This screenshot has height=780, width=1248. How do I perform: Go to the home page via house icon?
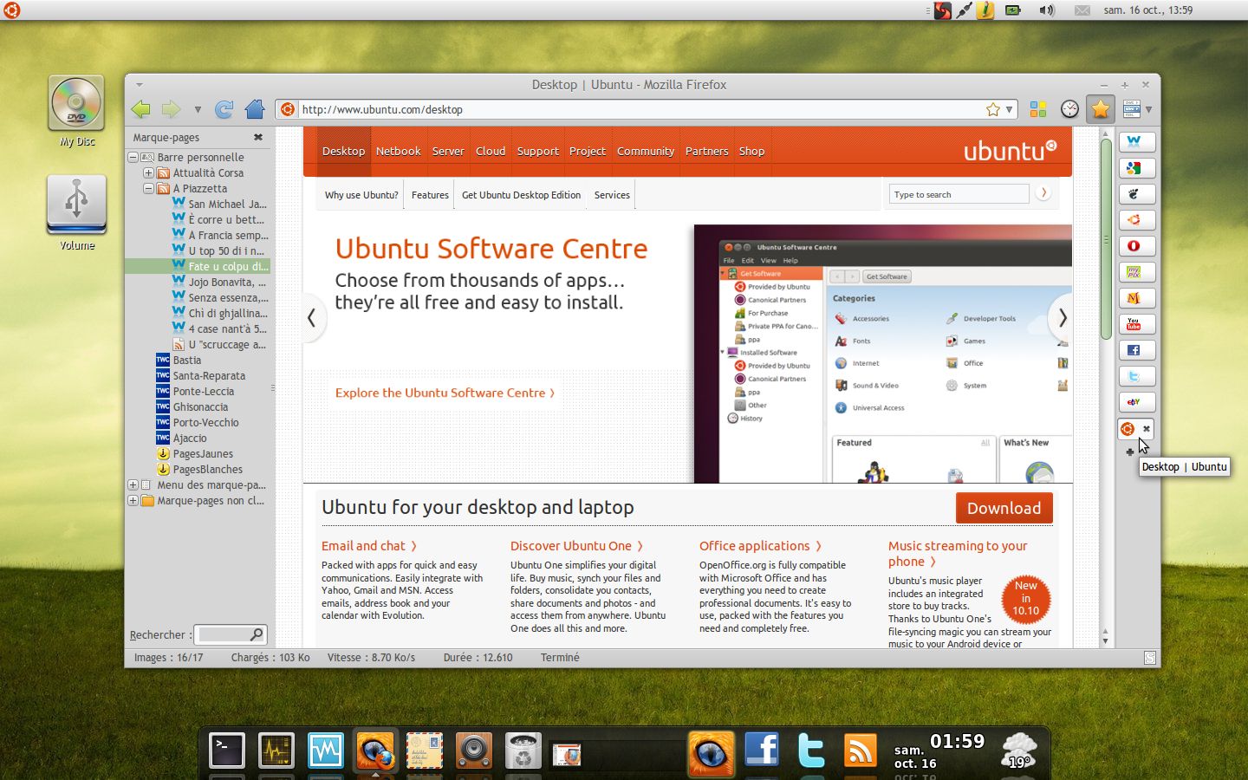pyautogui.click(x=255, y=109)
